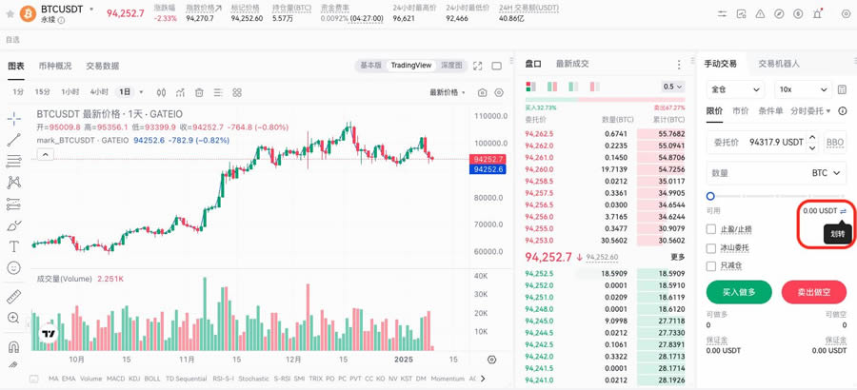Select TradingView chart mode
The image size is (857, 390).
411,65
